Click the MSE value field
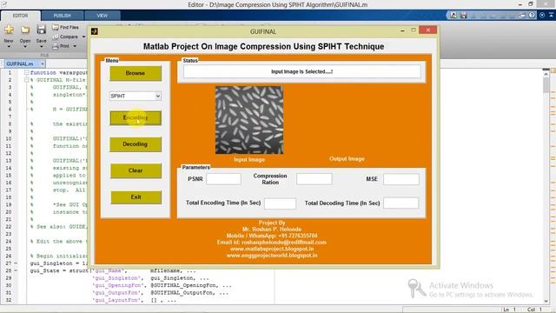Viewport: 556px width, 313px height. coord(401,179)
